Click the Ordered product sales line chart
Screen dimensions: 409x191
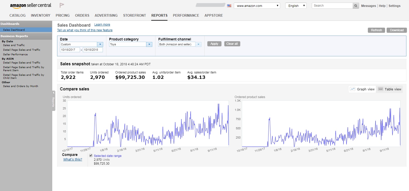pyautogui.click(x=321, y=124)
